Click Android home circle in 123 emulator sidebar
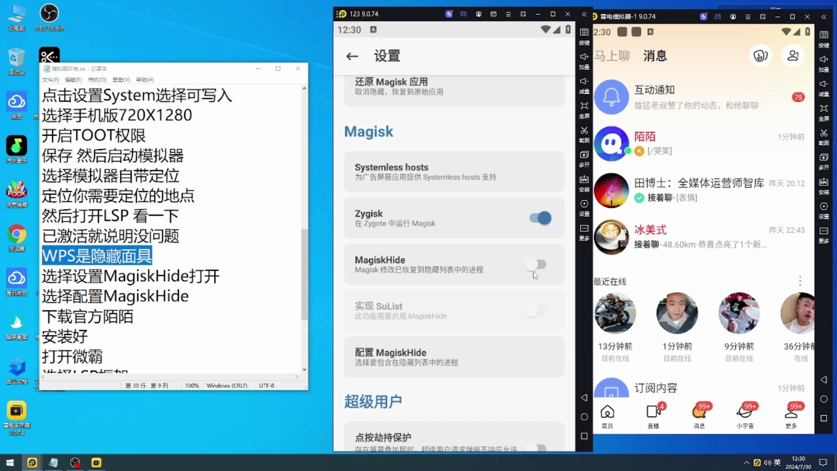 pos(584,417)
